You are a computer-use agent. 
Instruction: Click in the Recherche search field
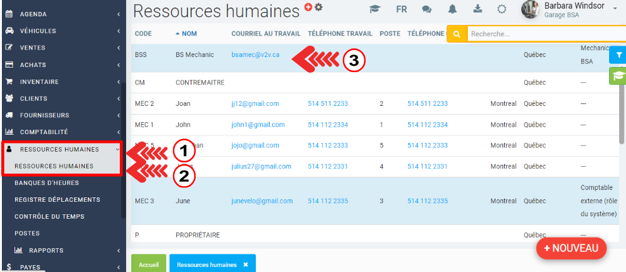tap(539, 34)
